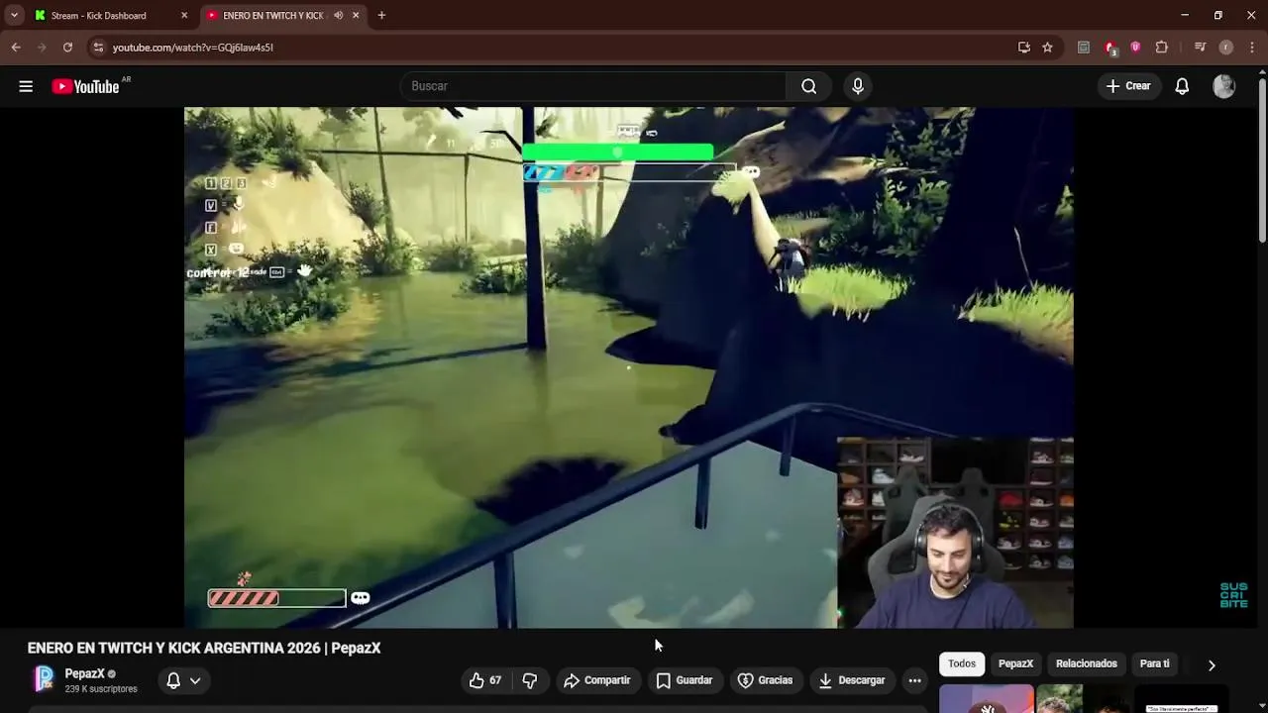Viewport: 1268px width, 713px height.
Task: Open the YouTube account avatar menu
Action: coord(1224,86)
